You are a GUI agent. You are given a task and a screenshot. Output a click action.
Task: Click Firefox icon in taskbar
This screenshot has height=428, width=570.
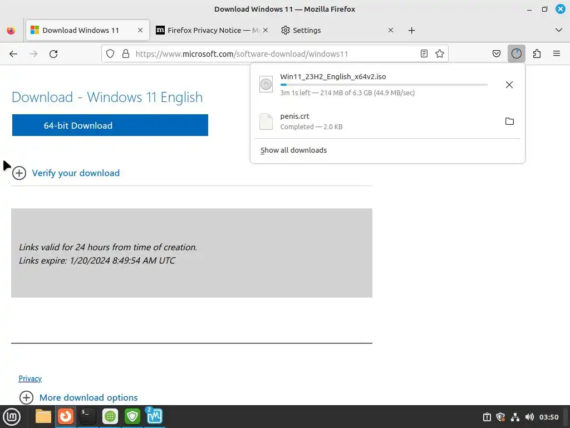[66, 416]
